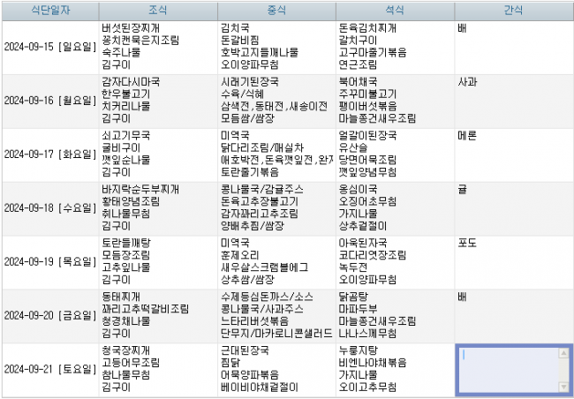Click the down arrow in snack textarea scrollbar

(564, 387)
